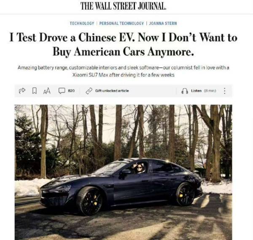This screenshot has height=240, width=253.
Task: Open the comments speech bubble icon
Action: (x=62, y=91)
